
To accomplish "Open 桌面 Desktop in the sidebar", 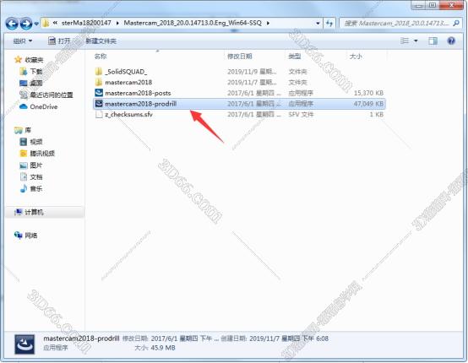I will [31, 83].
